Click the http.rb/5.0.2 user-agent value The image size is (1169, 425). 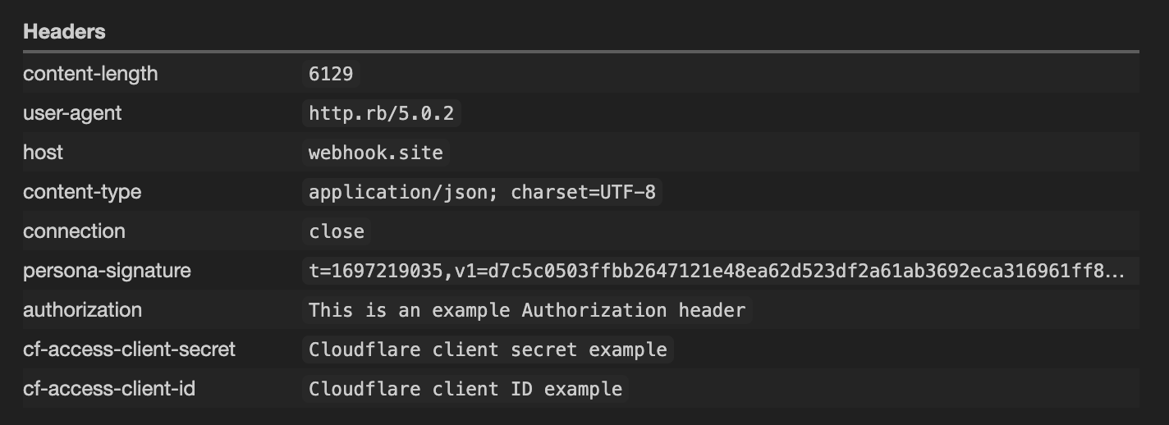tap(381, 113)
